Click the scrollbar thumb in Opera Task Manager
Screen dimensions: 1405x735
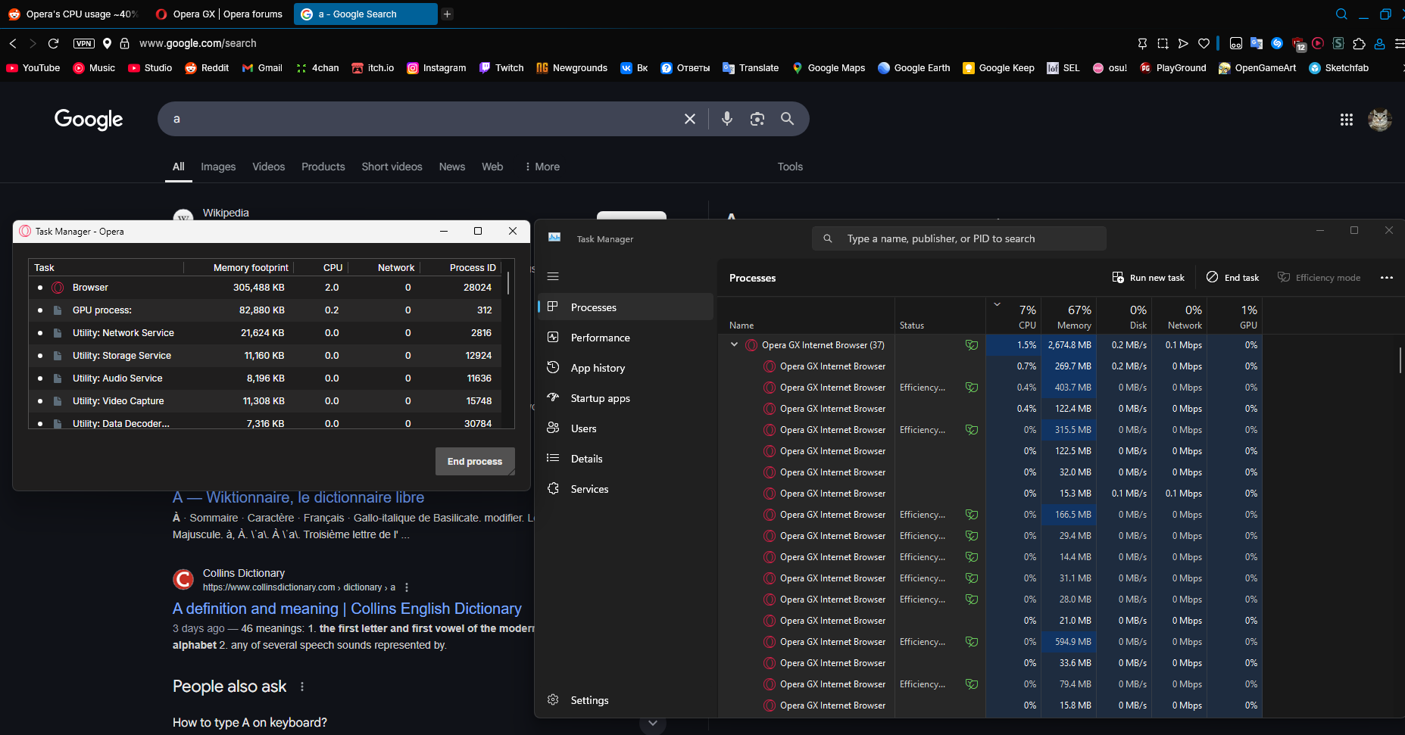point(508,284)
